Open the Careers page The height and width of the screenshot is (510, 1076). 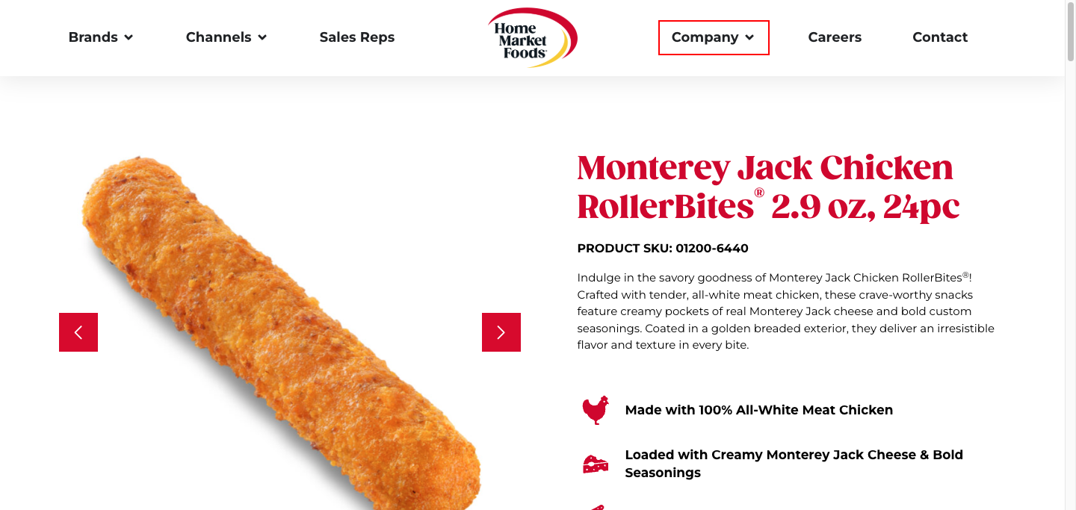point(835,37)
